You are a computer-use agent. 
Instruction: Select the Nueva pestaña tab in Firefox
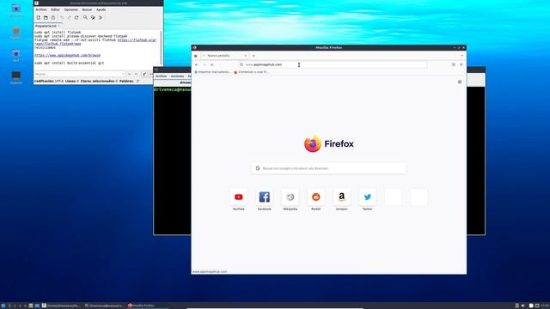coord(223,56)
